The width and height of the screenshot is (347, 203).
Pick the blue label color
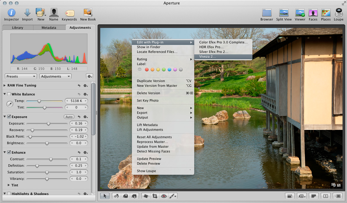pos(169,70)
